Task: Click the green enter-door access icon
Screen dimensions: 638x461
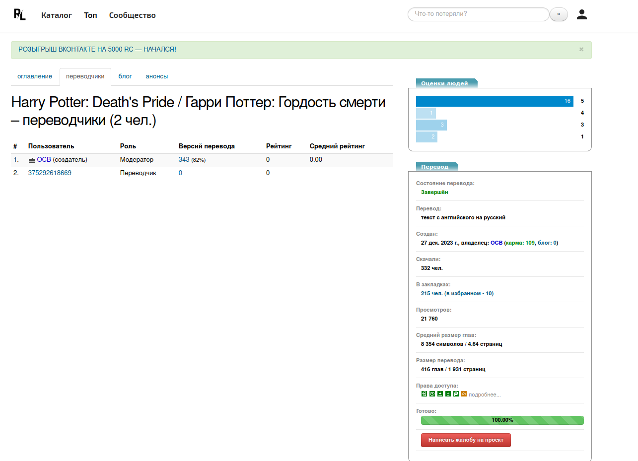Action: (424, 394)
